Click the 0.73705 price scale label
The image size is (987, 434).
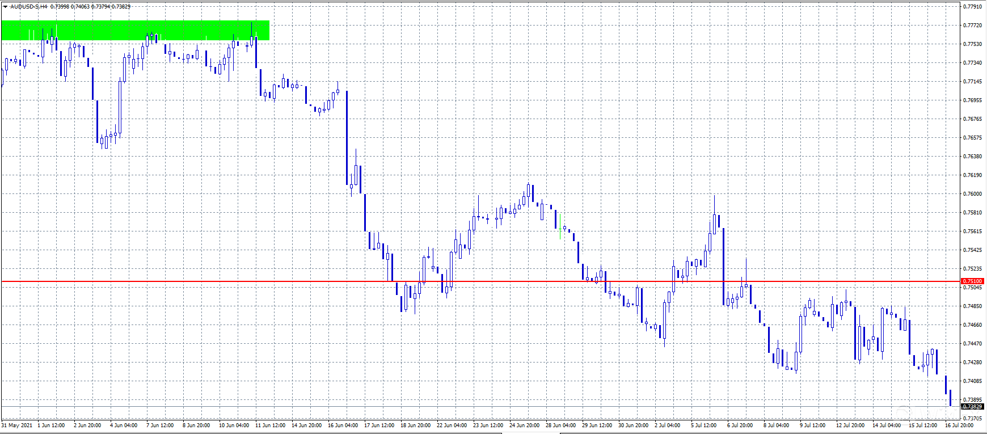click(x=972, y=418)
